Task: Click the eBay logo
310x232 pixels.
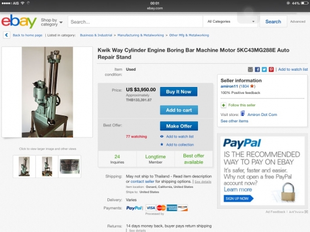Action: 19,21
